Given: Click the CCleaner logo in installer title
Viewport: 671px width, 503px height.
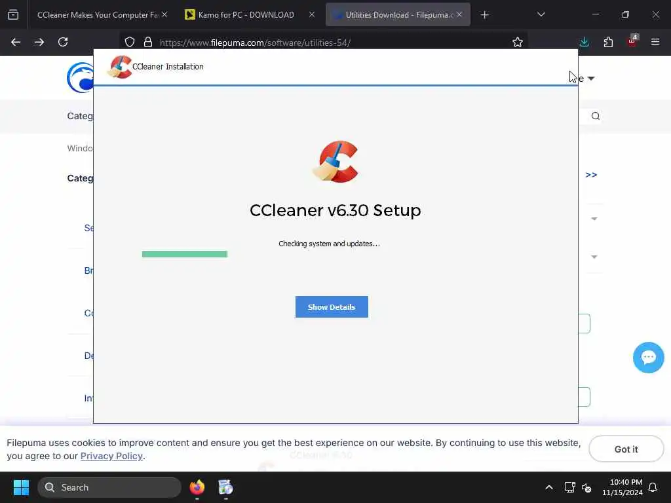Looking at the screenshot, I should 119,67.
